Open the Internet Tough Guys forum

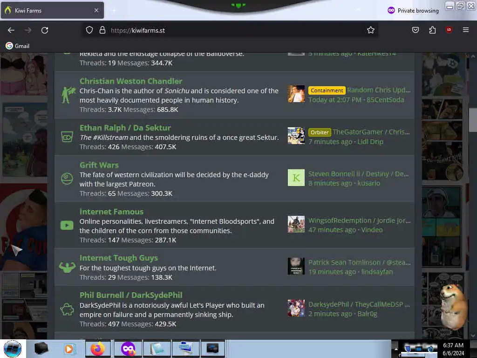119,258
